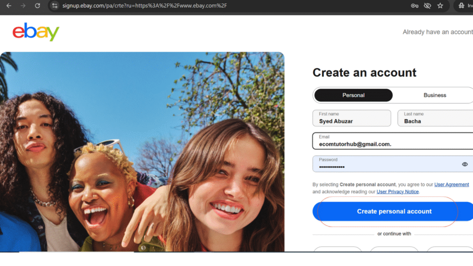Screen dimensions: 473x266
Task: Click the hidden-eye preview icon in toolbar
Action: coord(426,6)
